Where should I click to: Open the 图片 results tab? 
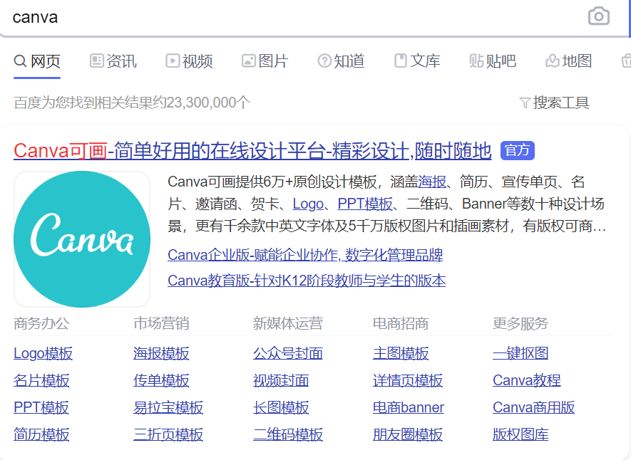coord(265,61)
